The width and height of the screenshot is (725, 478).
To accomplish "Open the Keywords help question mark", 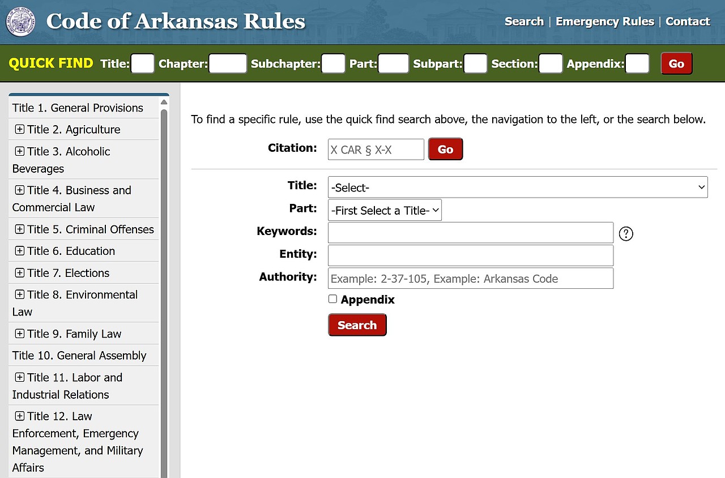I will (625, 233).
